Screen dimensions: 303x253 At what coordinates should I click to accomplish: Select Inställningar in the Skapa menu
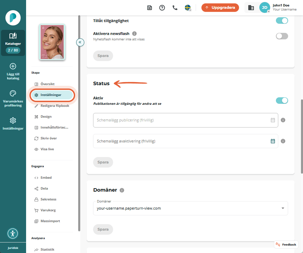pos(52,95)
